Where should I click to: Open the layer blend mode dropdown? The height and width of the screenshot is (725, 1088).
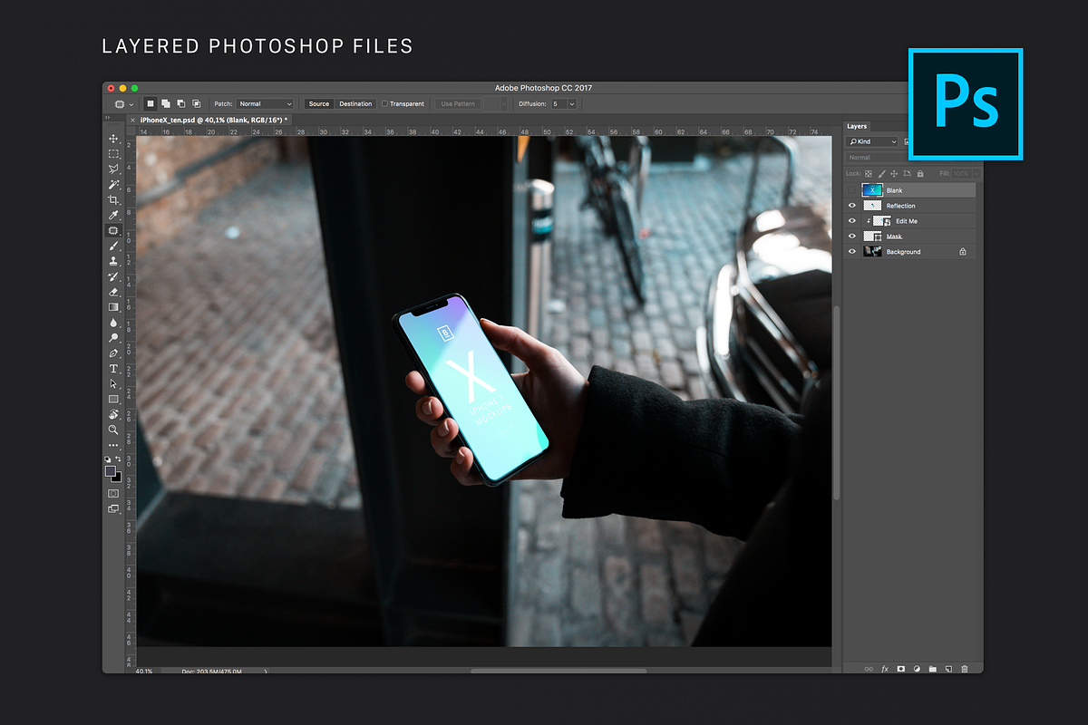[x=877, y=158]
